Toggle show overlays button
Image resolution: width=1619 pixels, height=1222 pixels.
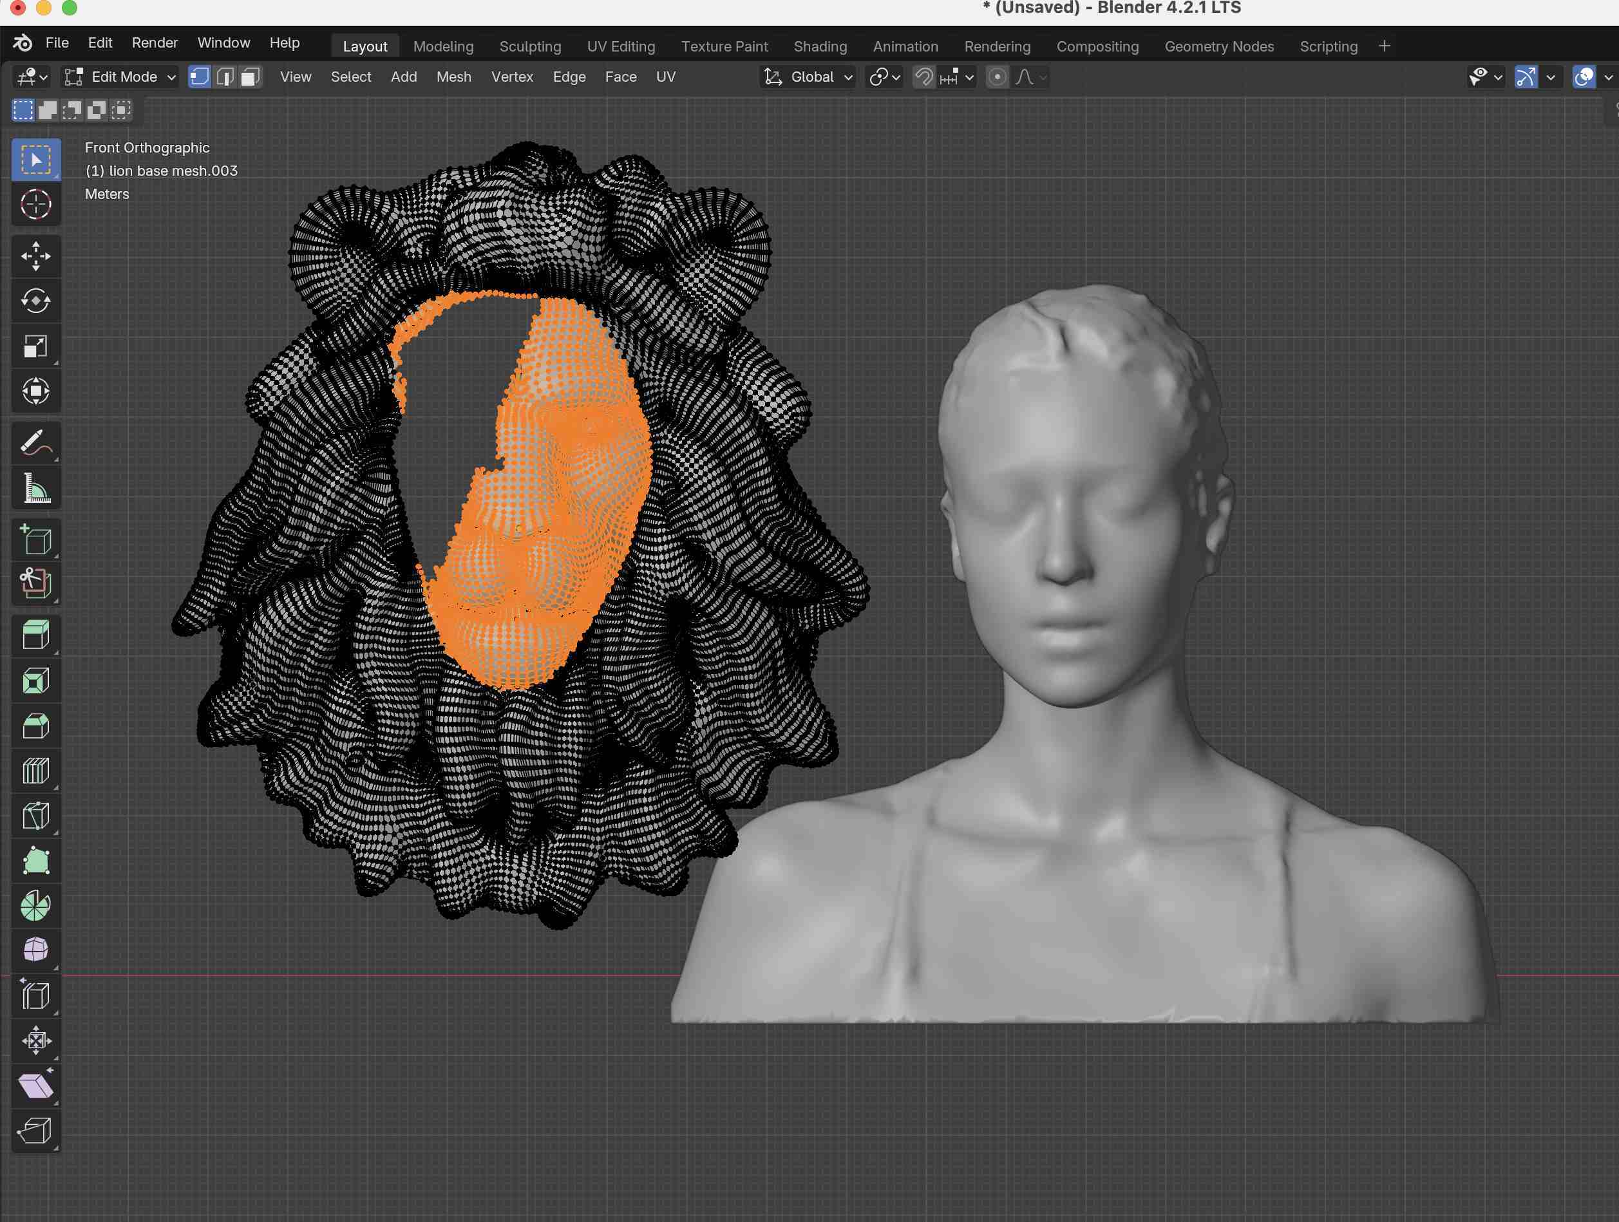(x=1584, y=77)
